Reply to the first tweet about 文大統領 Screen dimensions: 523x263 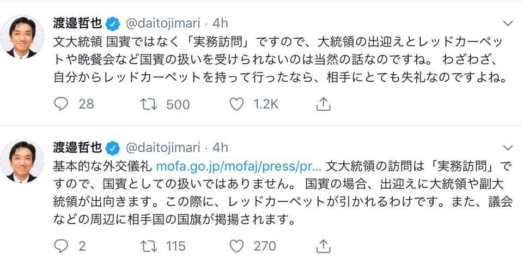tap(60, 104)
